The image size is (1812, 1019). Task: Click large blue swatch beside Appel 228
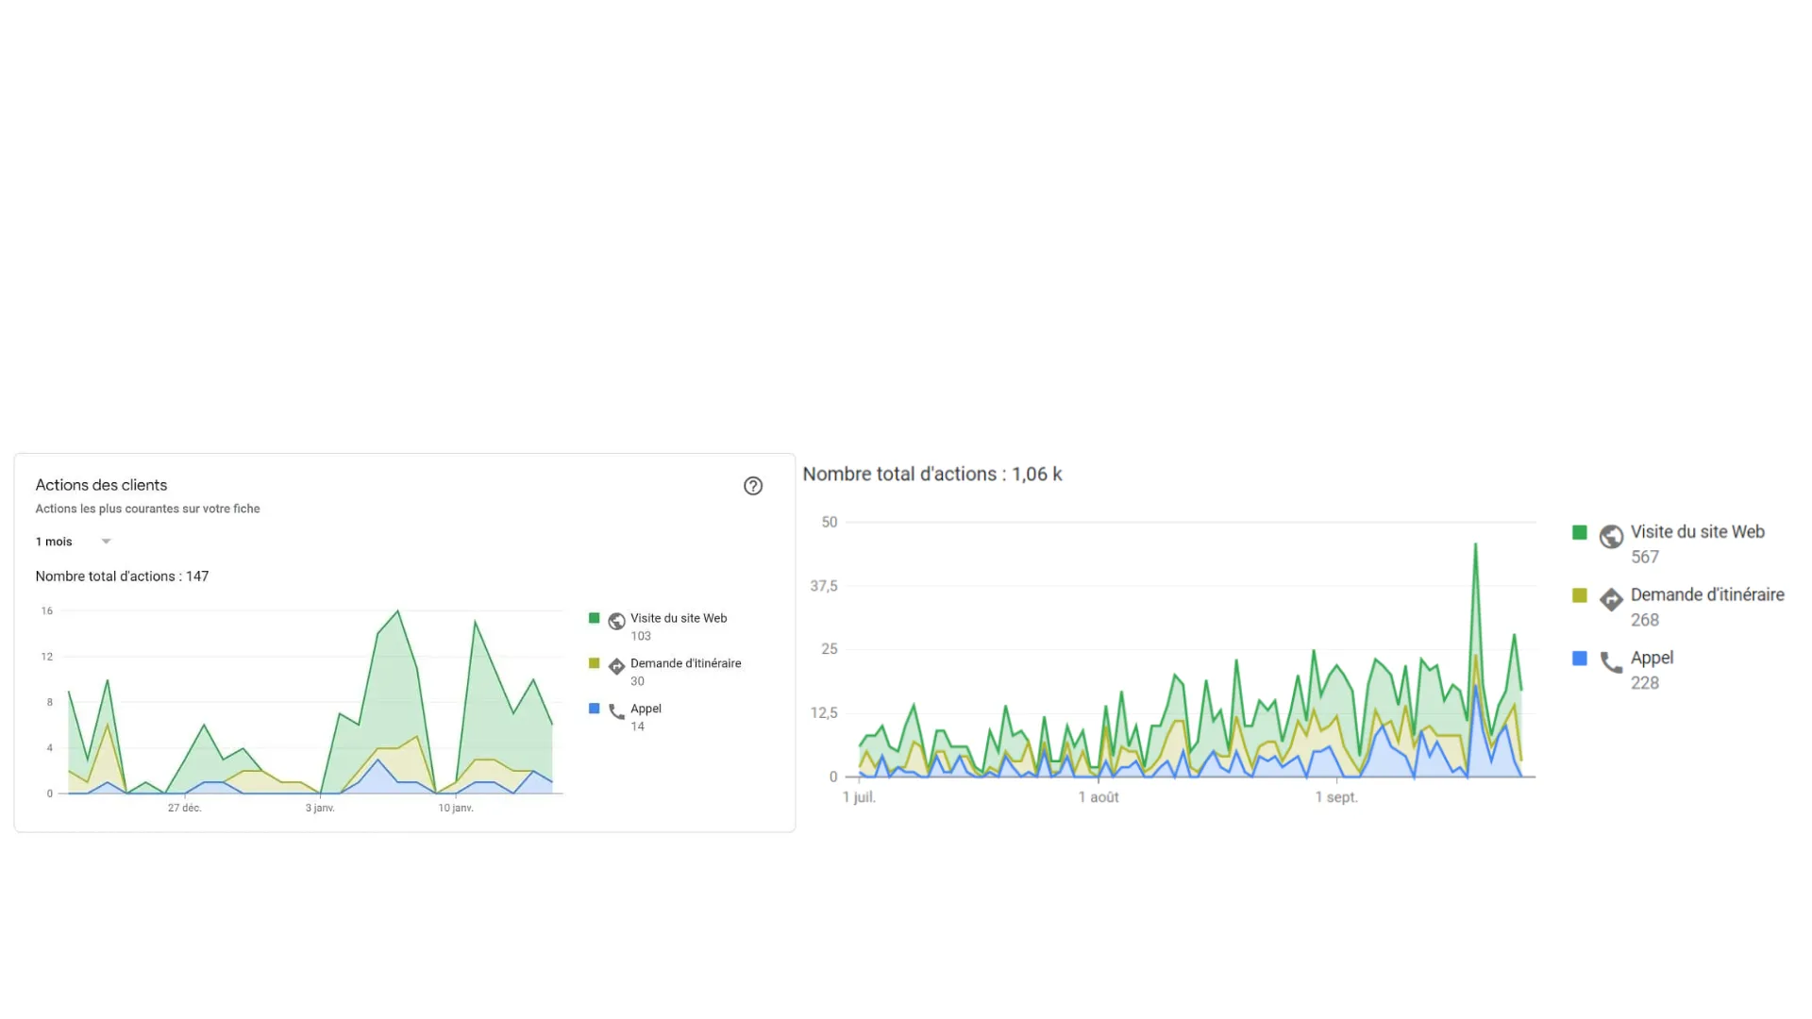1579,659
